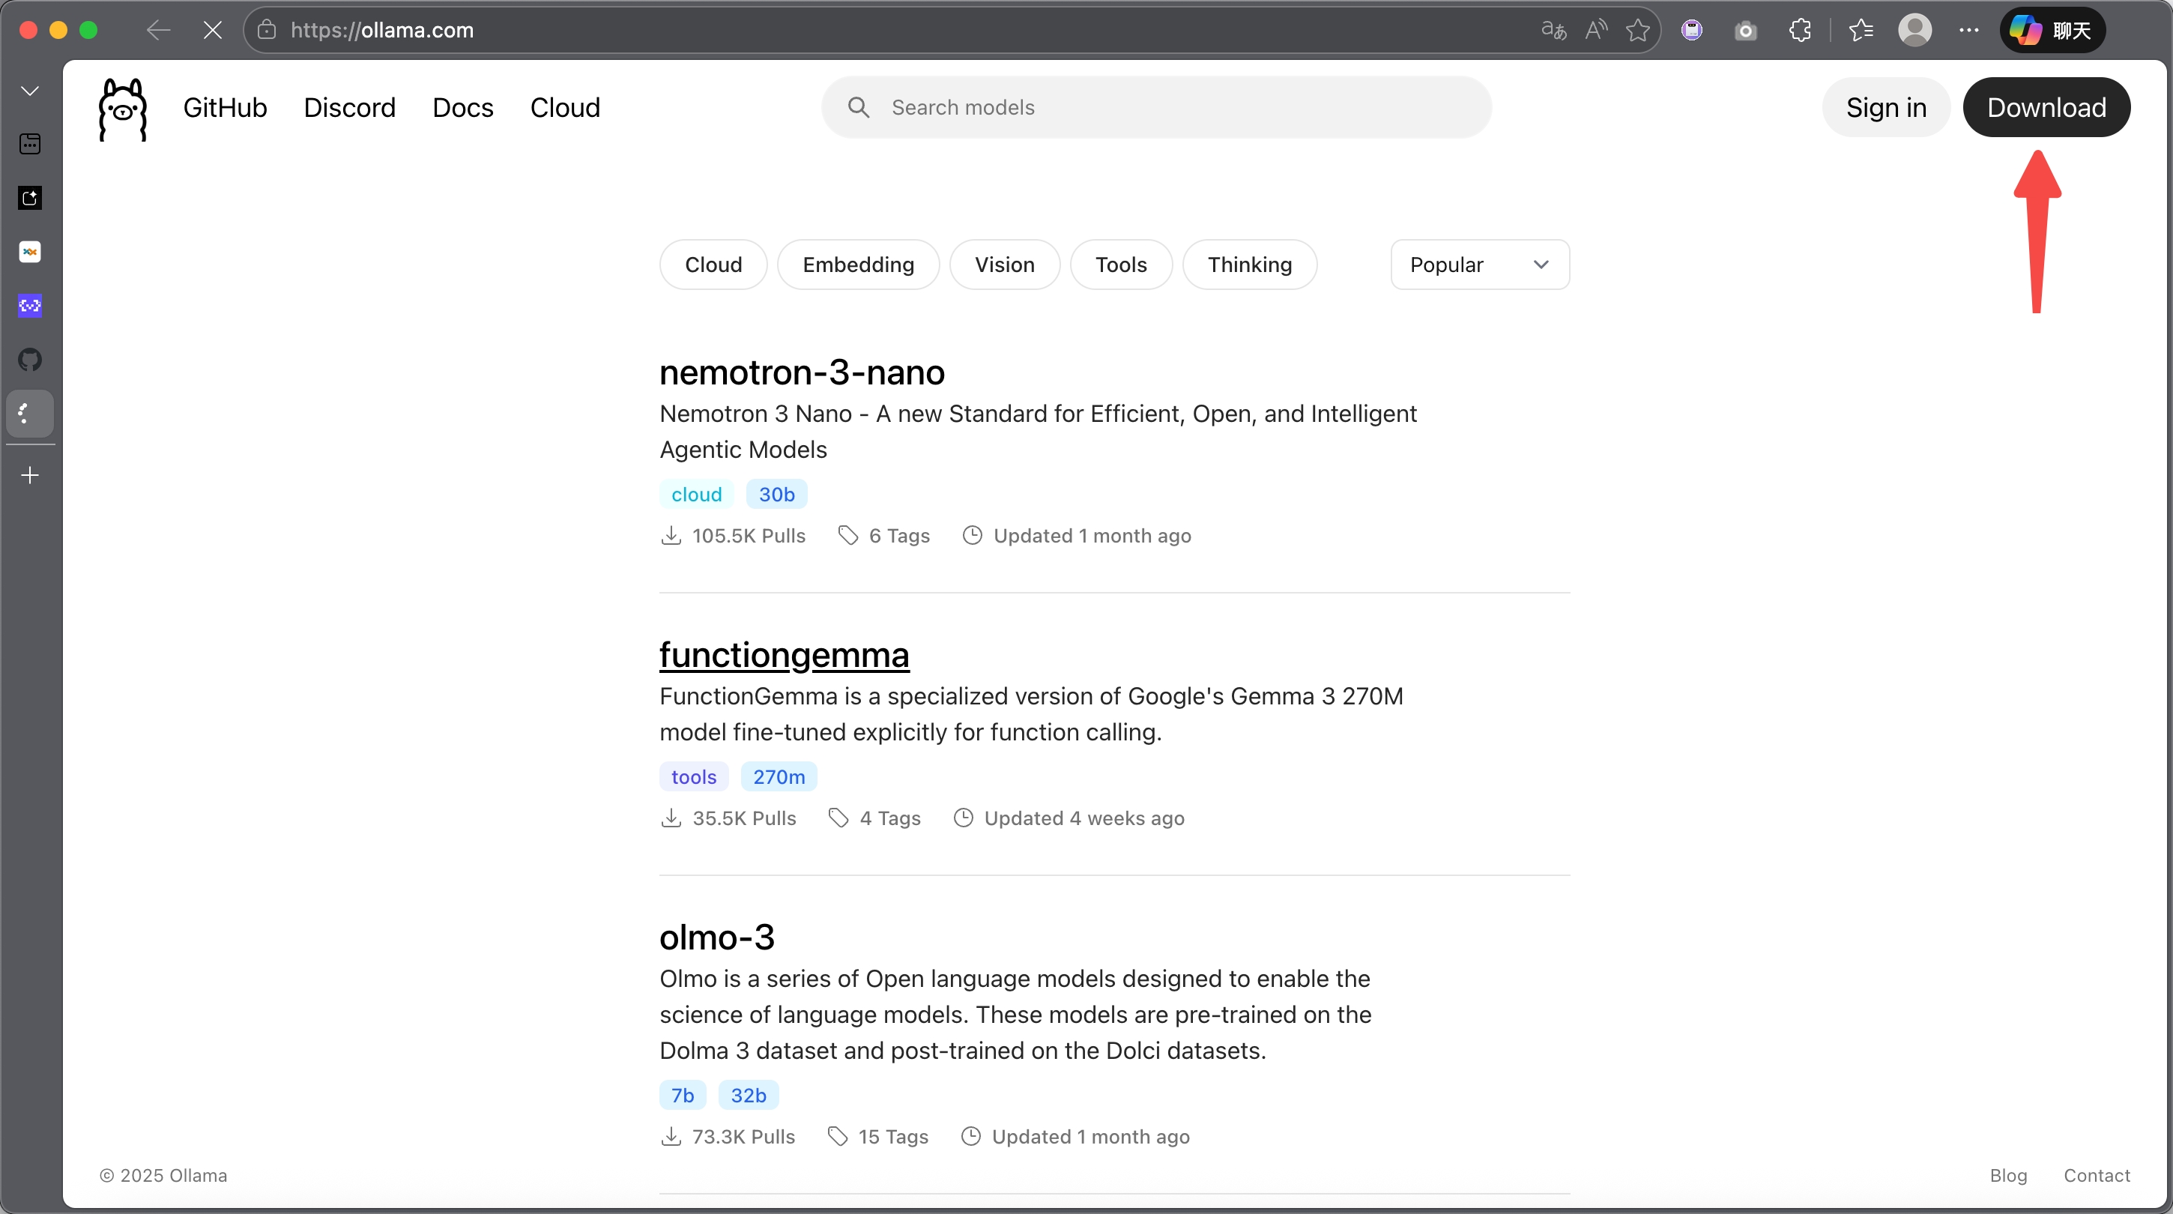The width and height of the screenshot is (2173, 1214).
Task: Switch to the sidebar tab with window-dots icon
Action: tap(31, 145)
